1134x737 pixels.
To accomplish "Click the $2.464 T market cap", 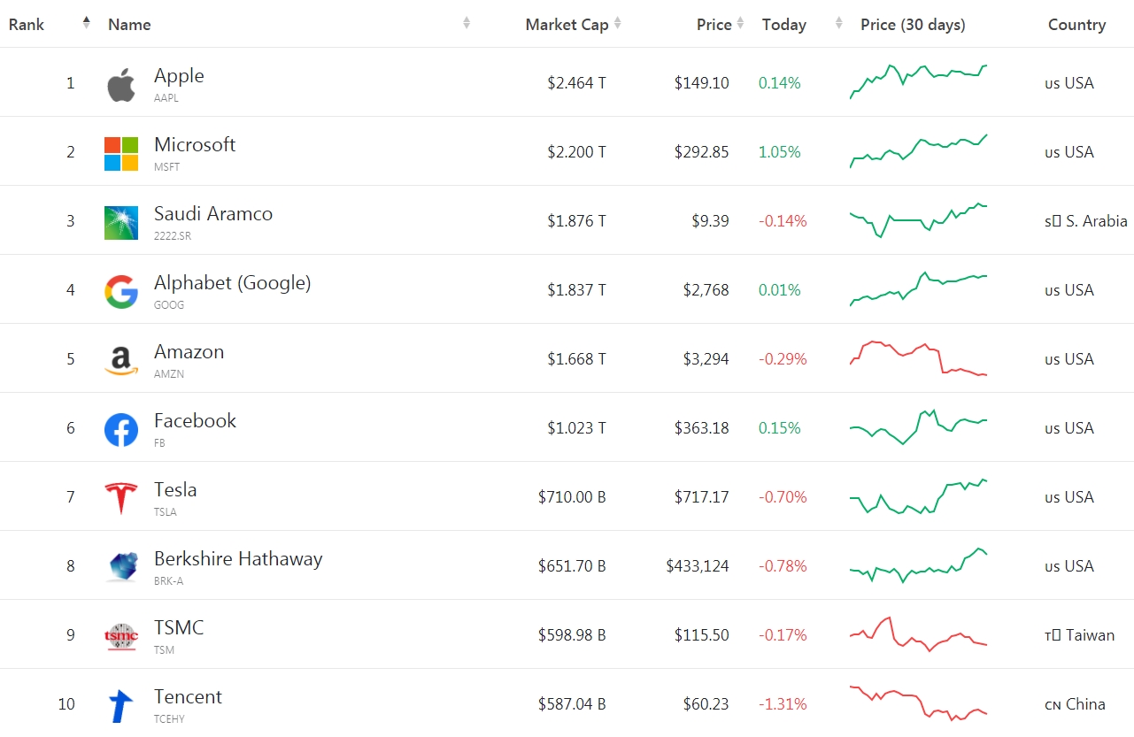I will point(576,83).
